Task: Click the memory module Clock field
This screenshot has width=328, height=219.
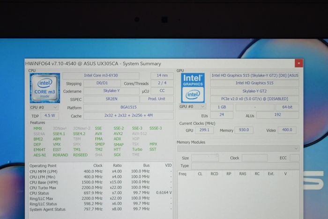Action: [254, 158]
